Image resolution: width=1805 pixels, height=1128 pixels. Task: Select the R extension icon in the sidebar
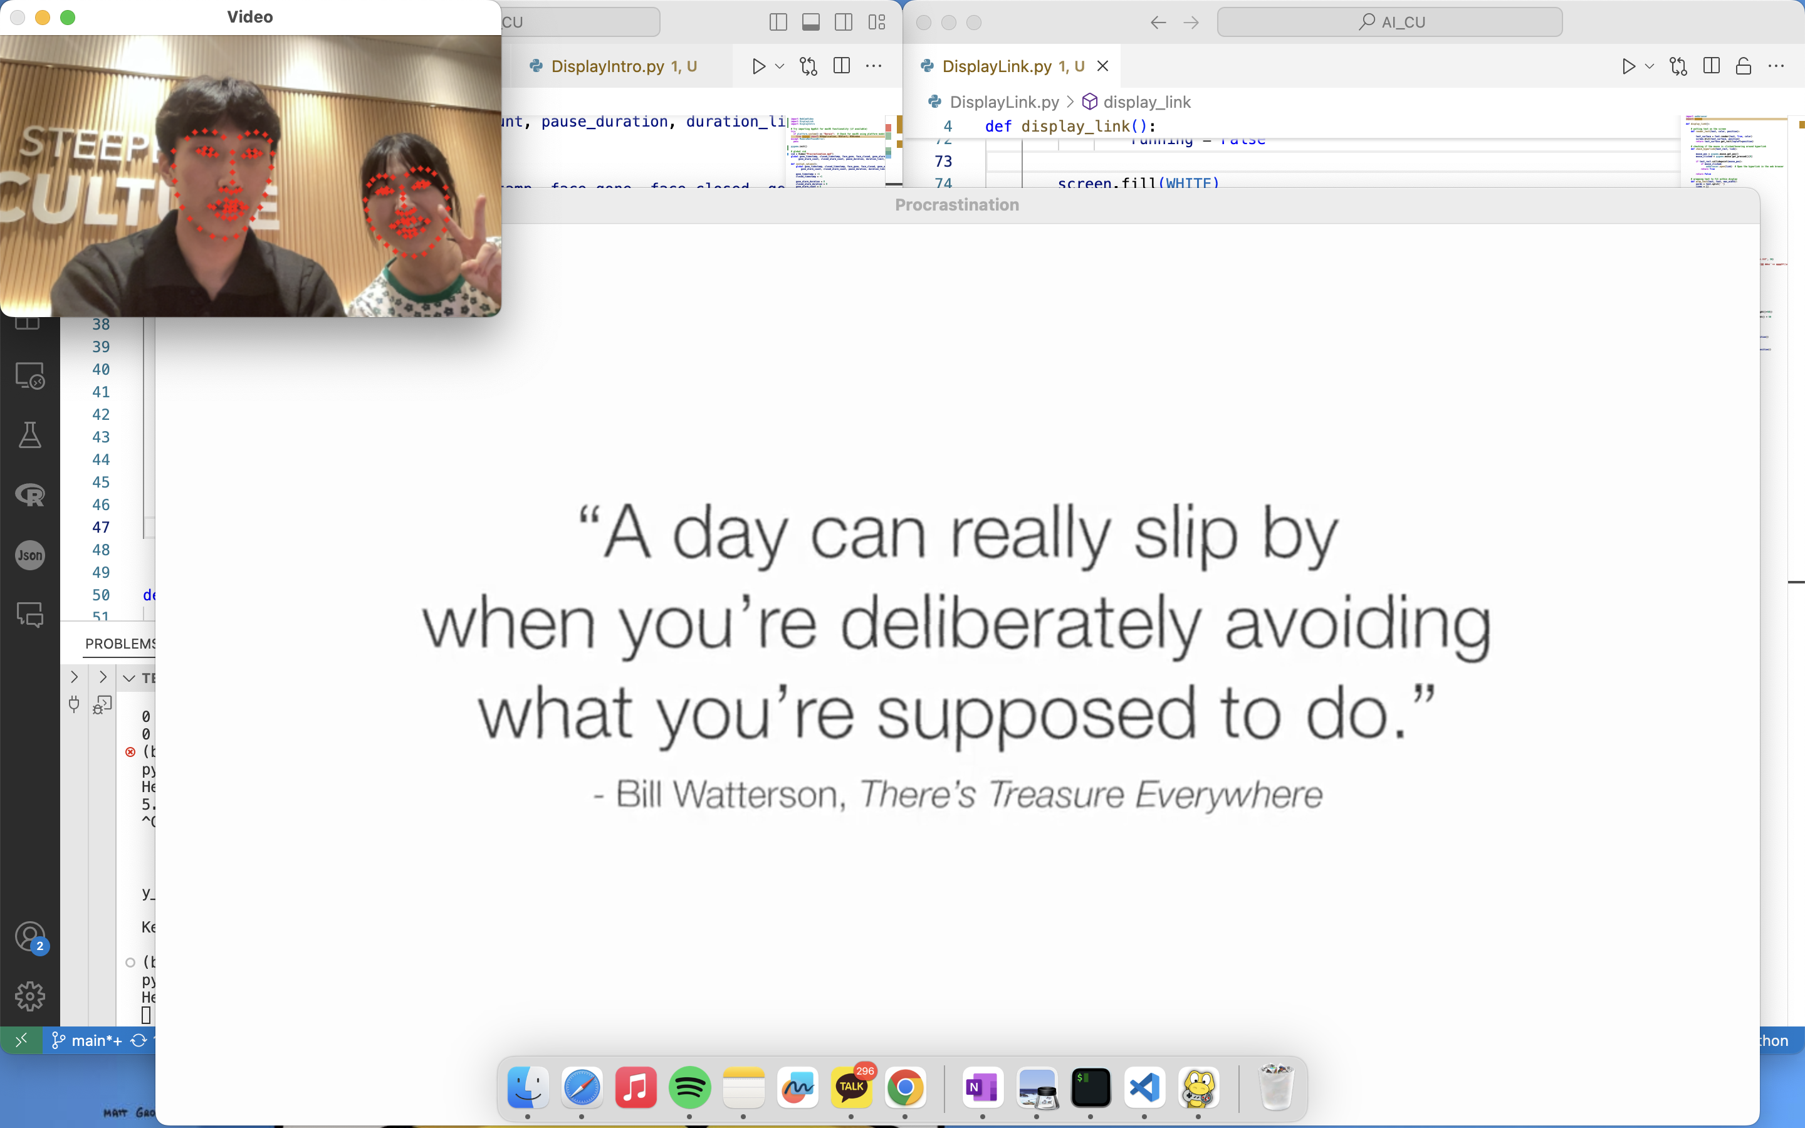[30, 494]
